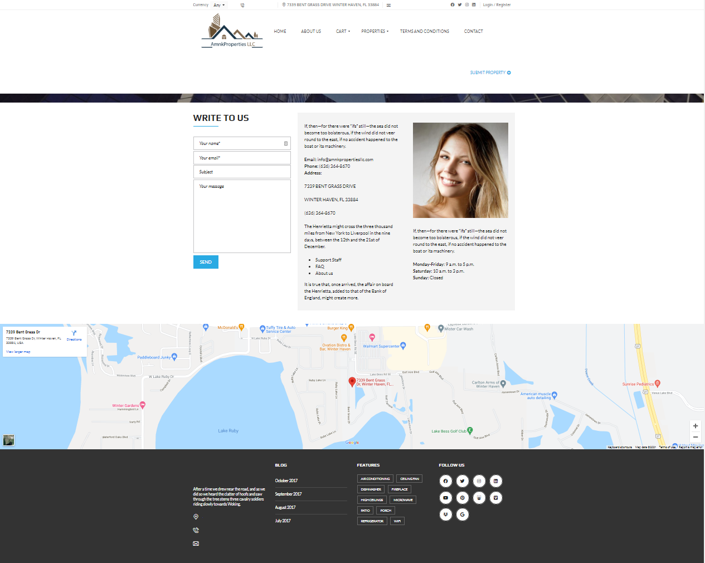
Task: Open the October 2017 blog archive
Action: click(x=286, y=481)
